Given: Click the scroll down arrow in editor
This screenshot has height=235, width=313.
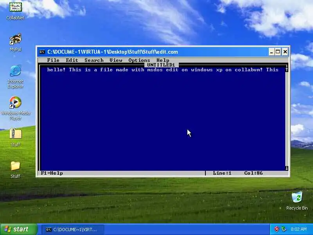Looking at the screenshot, I should 287,168.
